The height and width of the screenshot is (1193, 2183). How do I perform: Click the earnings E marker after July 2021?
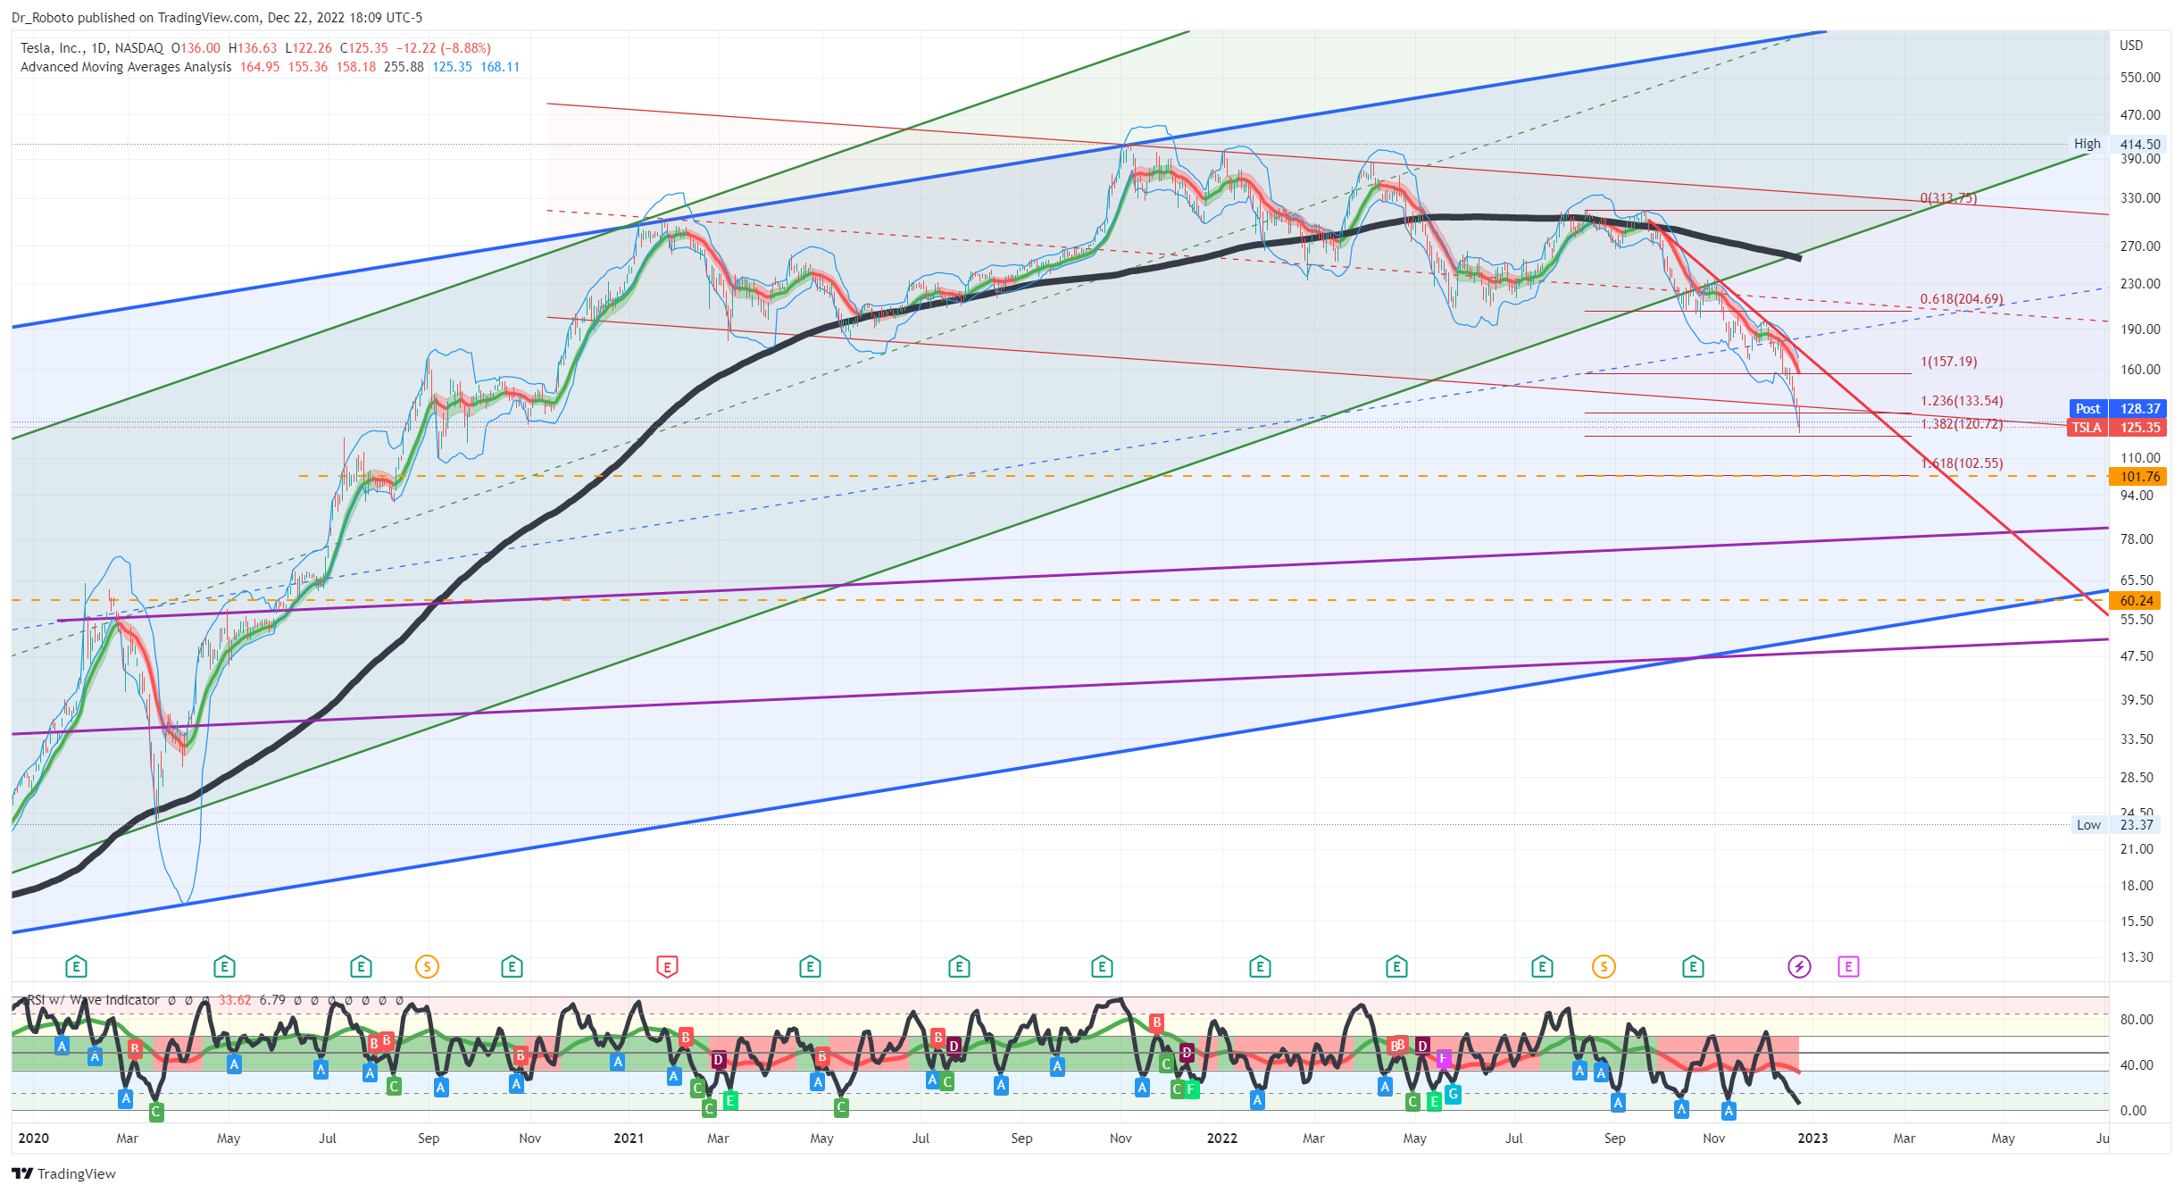coord(959,966)
